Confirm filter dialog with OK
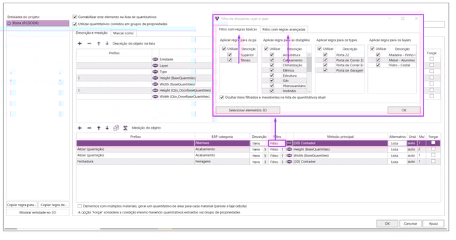Screen dimensions: 456x240 [x=404, y=110]
